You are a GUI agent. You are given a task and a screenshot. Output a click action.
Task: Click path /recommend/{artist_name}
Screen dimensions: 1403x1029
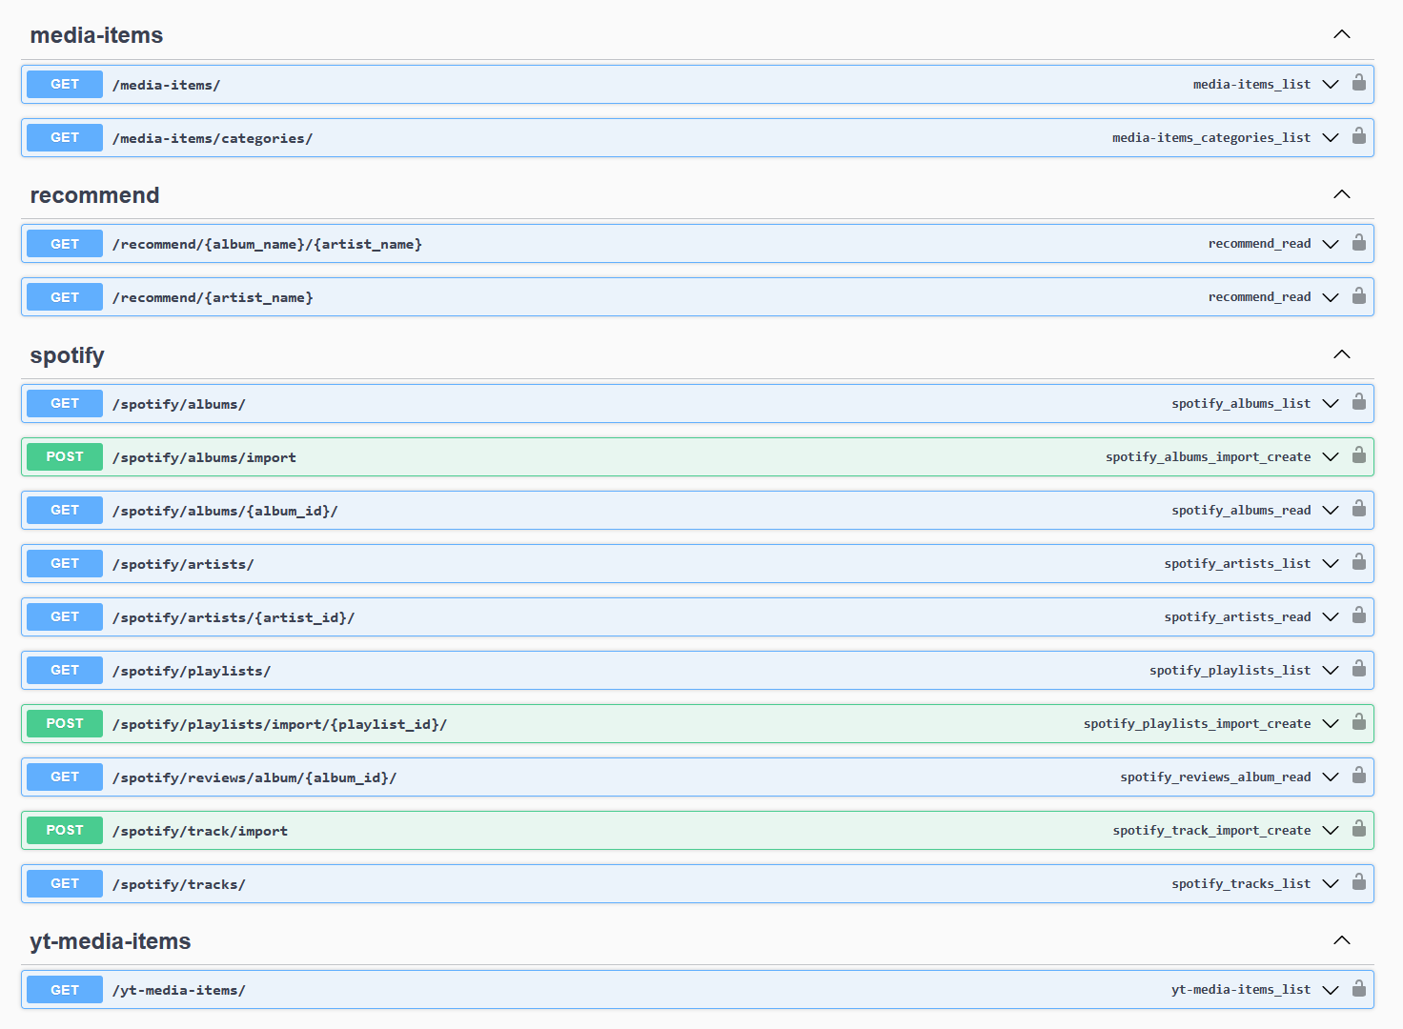213,297
